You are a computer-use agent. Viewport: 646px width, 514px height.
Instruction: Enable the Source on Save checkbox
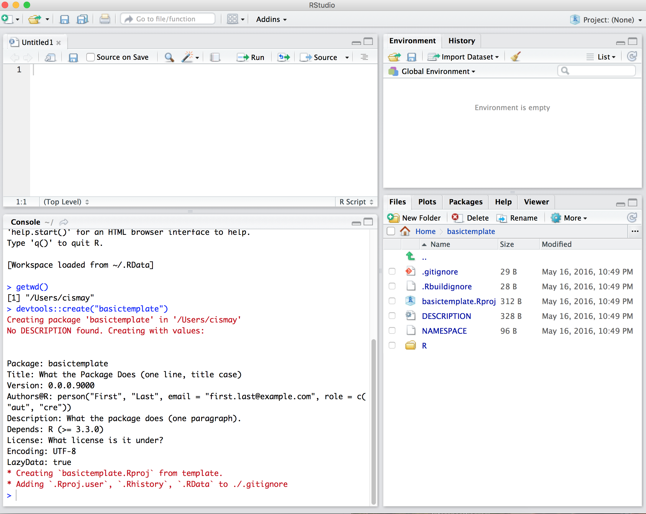tap(90, 57)
